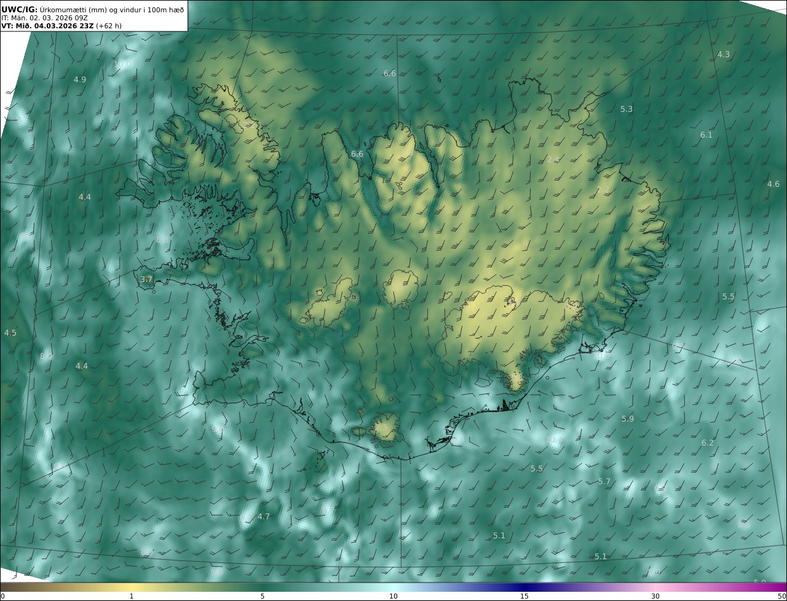Click the '5.9' value on the map
This screenshot has width=787, height=601.
(x=627, y=418)
